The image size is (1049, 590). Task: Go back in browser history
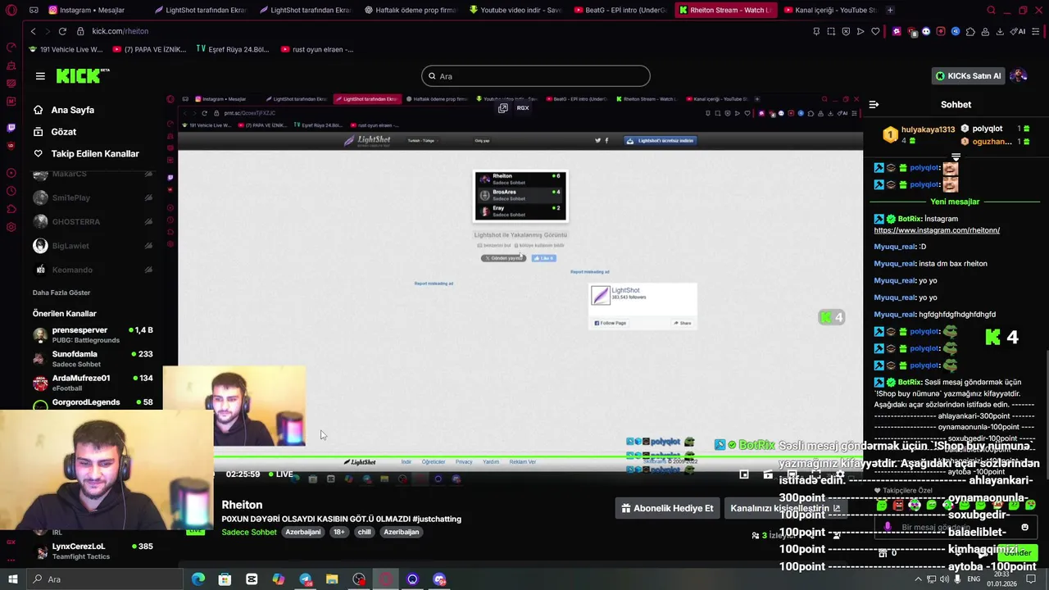pyautogui.click(x=33, y=31)
